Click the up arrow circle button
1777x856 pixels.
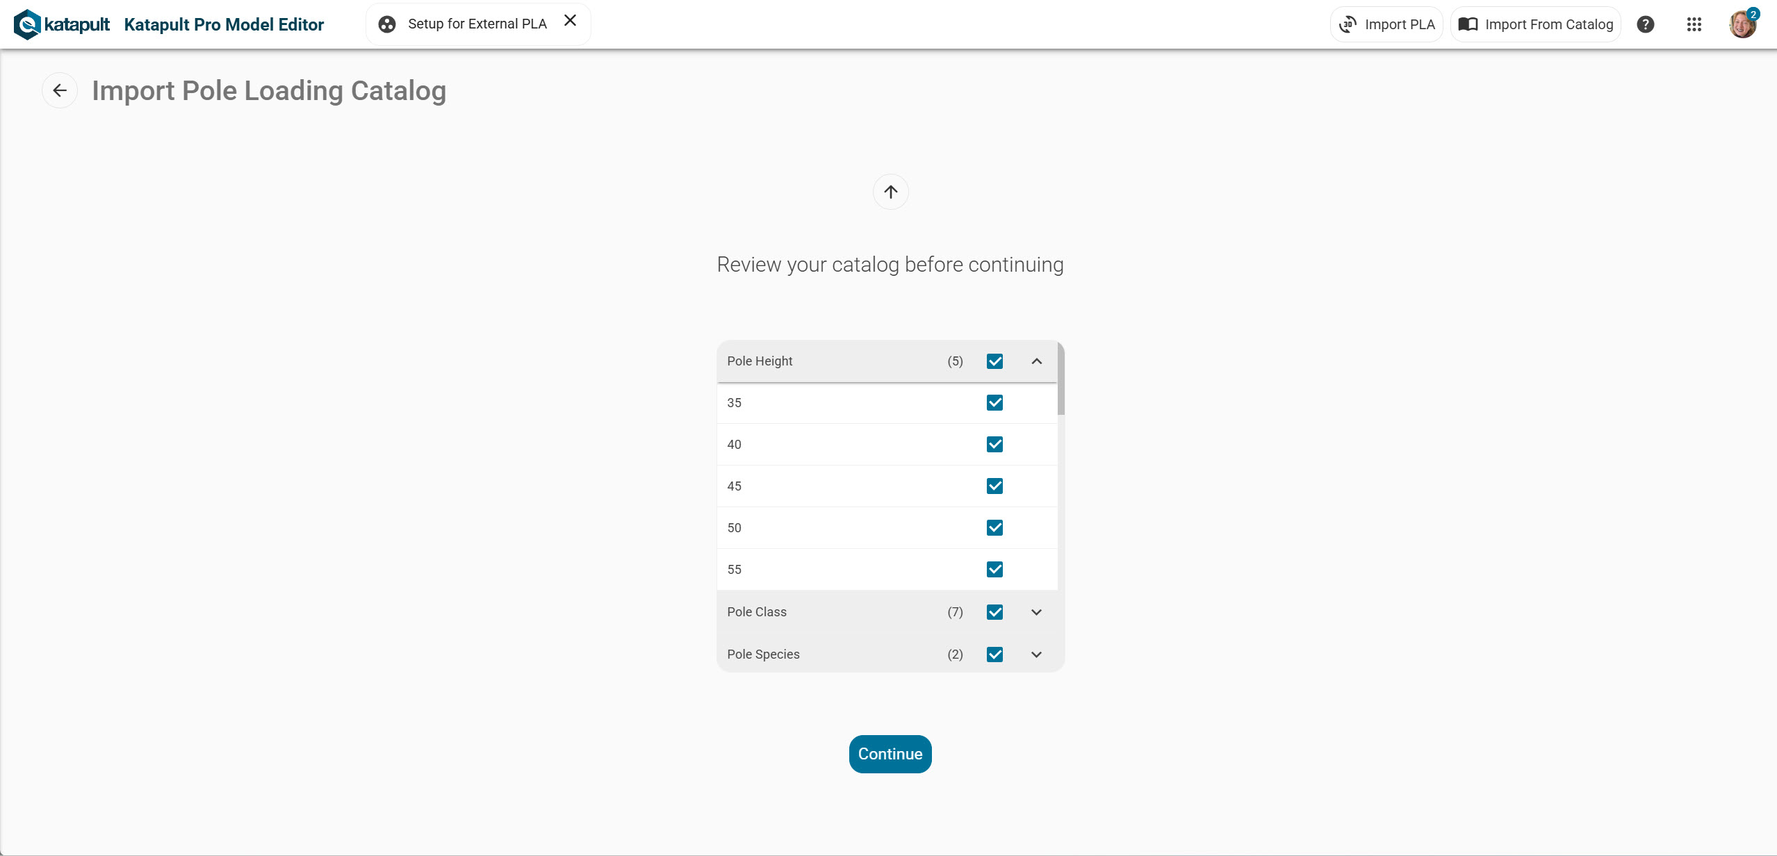click(890, 192)
